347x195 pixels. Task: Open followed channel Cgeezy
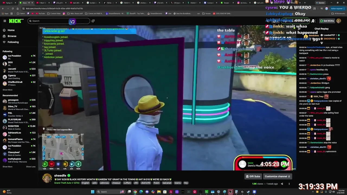(x=19, y=77)
